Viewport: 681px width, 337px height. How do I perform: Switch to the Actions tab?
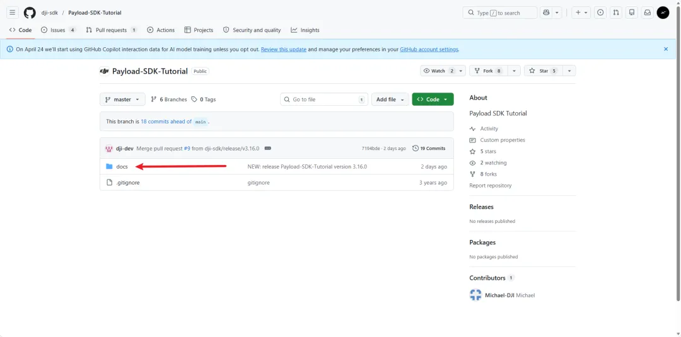click(x=161, y=30)
